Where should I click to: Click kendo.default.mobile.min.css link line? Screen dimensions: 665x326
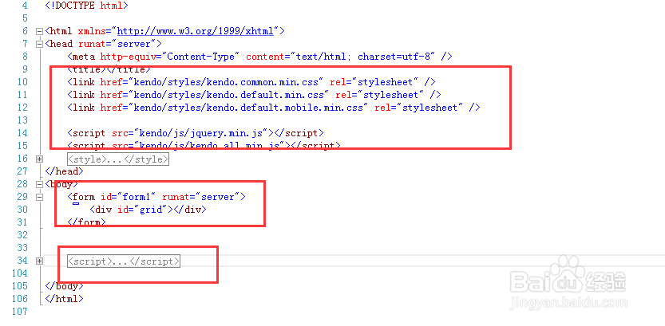[274, 108]
